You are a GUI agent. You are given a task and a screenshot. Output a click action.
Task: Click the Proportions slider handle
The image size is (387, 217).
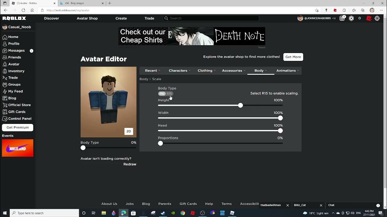[161, 143]
